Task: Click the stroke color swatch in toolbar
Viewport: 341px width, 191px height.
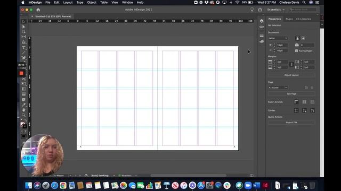Action: [x=25, y=126]
